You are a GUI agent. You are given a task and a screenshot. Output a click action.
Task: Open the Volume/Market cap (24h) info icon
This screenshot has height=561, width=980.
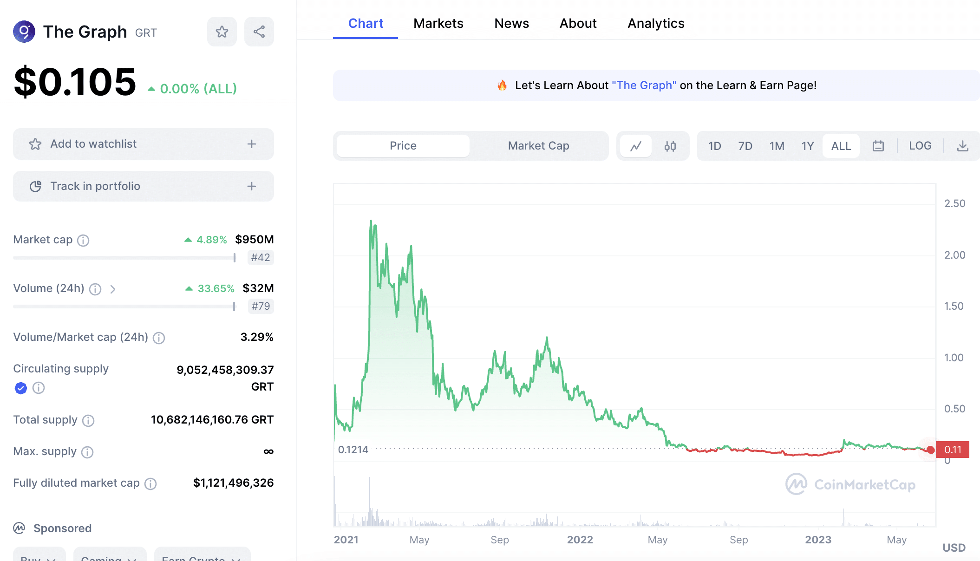tap(159, 338)
